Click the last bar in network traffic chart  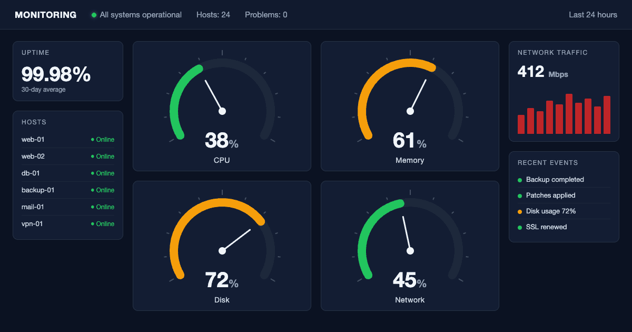(607, 115)
